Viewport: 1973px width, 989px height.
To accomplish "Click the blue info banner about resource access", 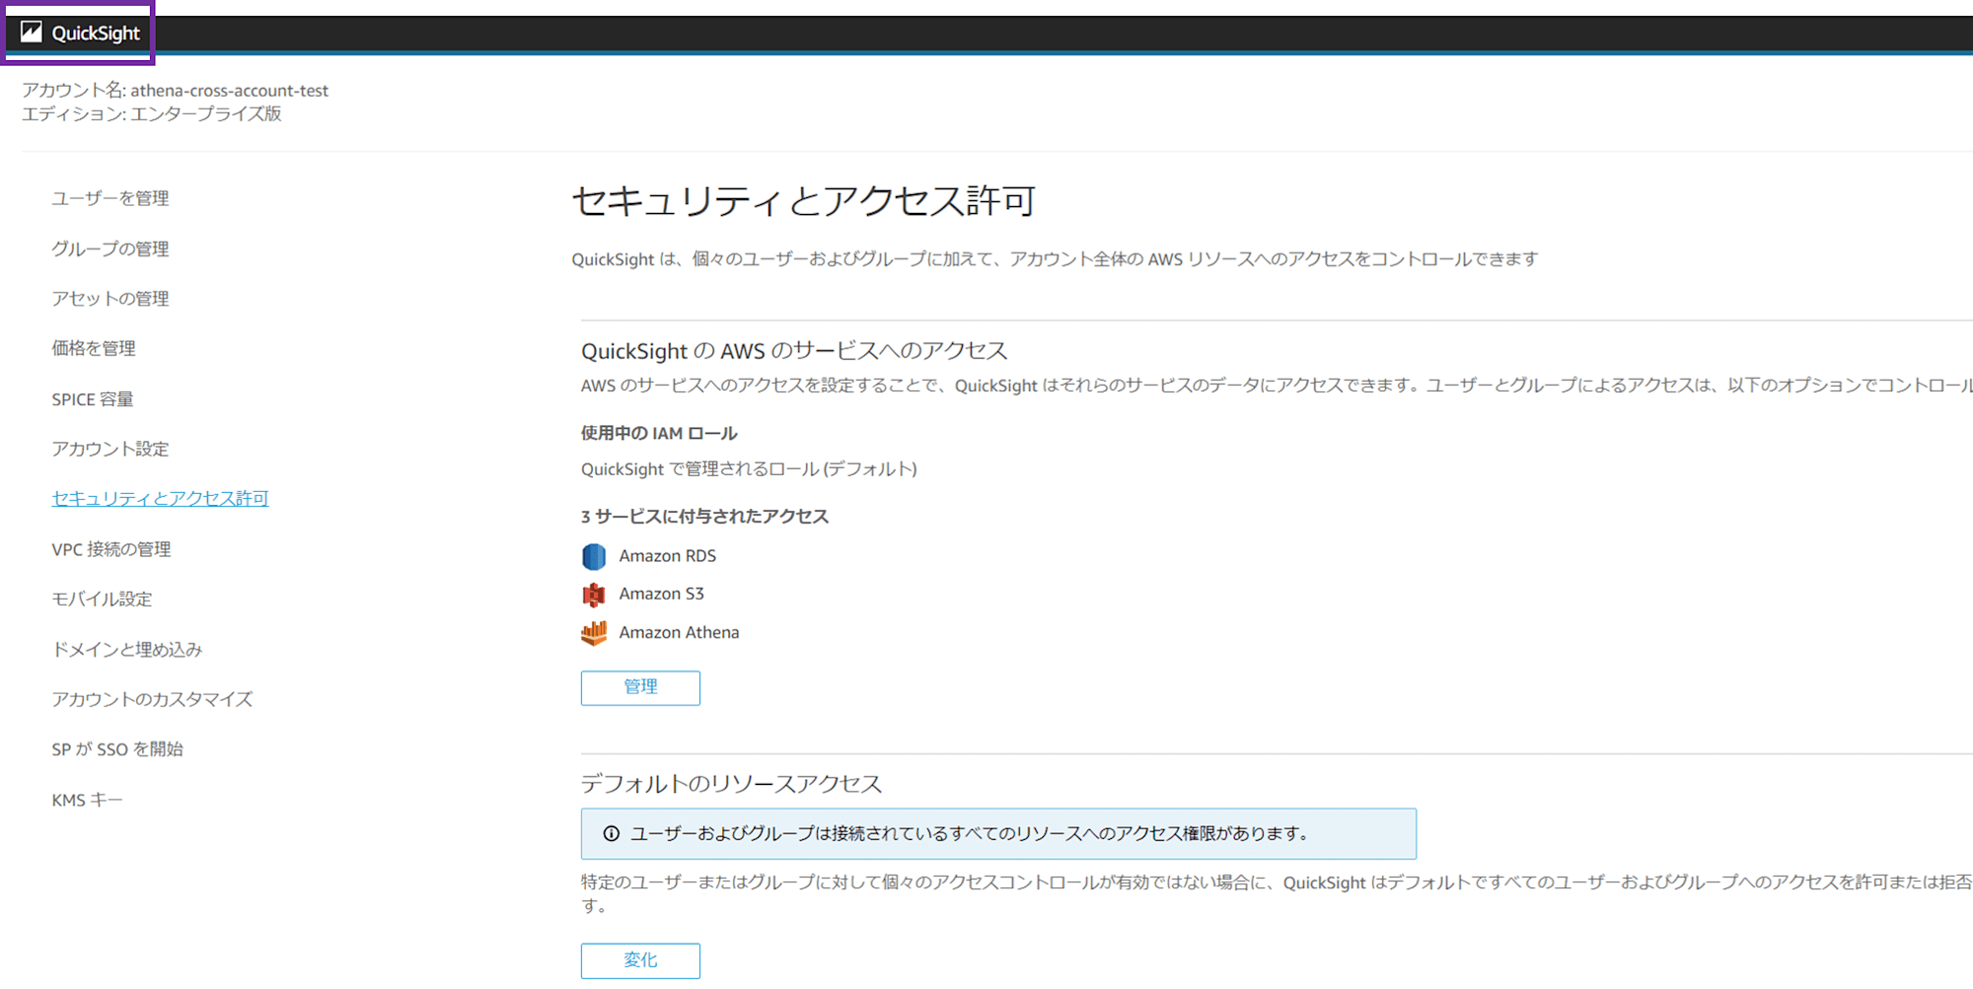I will click(998, 834).
